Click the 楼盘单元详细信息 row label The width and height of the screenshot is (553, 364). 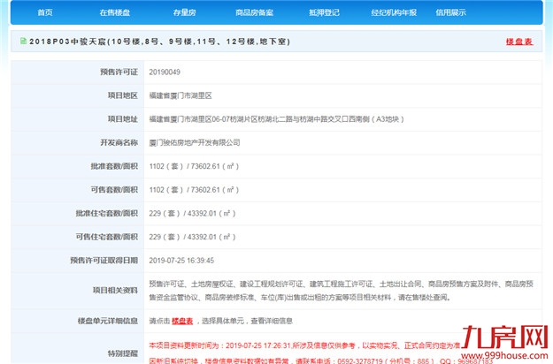108,321
